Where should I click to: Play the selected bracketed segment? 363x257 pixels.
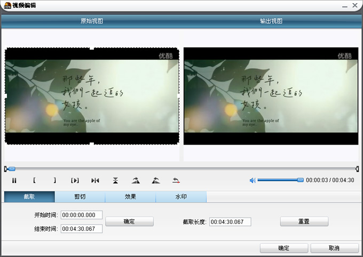coord(75,180)
